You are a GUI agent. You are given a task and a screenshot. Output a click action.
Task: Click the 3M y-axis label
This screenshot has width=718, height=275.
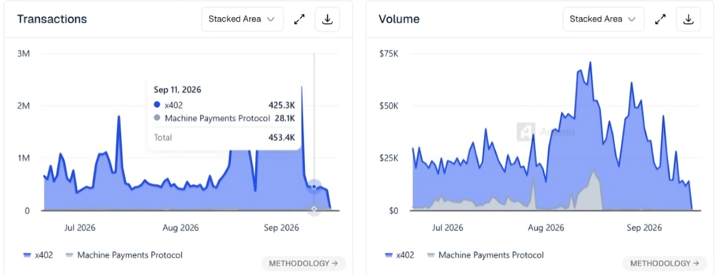(24, 53)
